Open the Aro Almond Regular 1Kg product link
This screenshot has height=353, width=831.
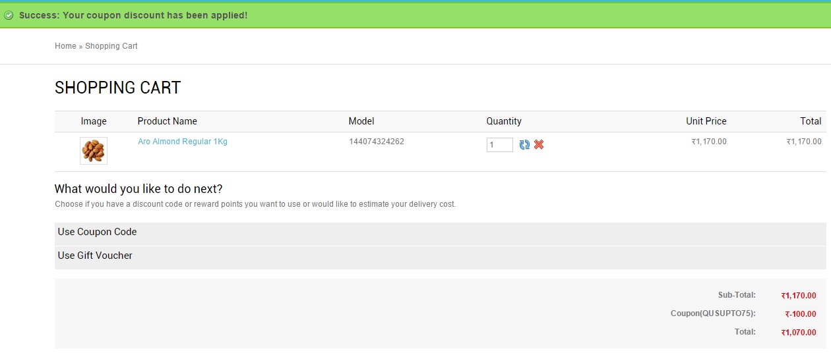point(183,142)
